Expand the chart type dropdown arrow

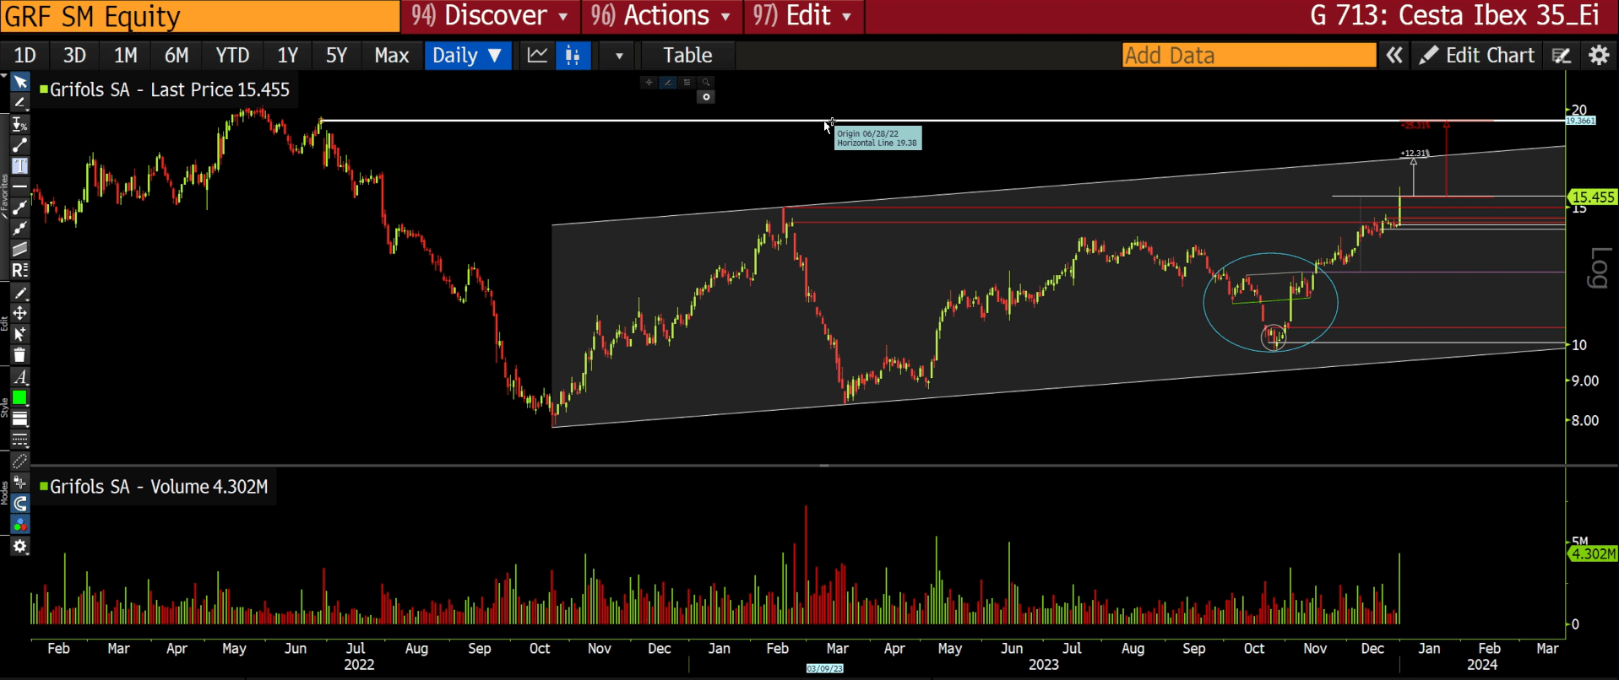click(x=619, y=57)
